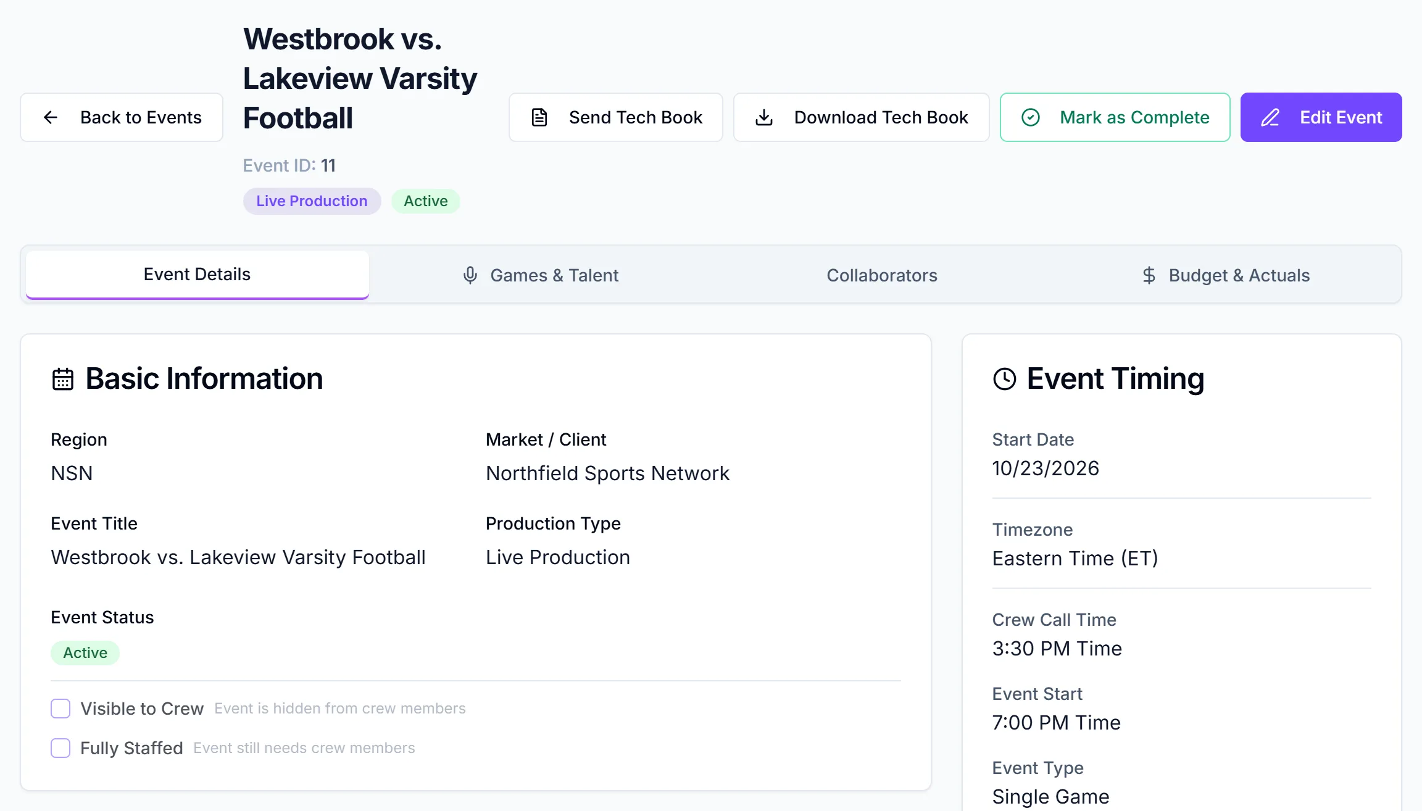The height and width of the screenshot is (811, 1422).
Task: Send the Tech Book
Action: pos(616,117)
